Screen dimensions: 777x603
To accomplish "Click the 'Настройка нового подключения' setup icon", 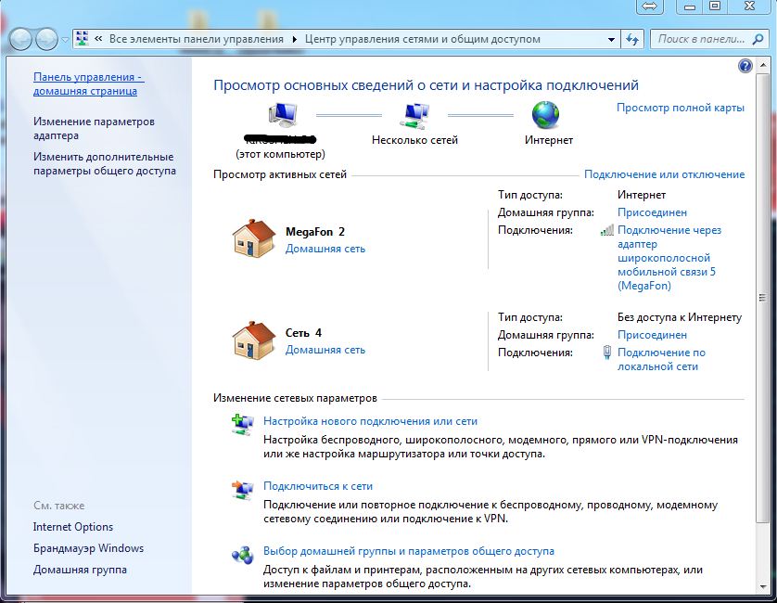I will tap(241, 425).
